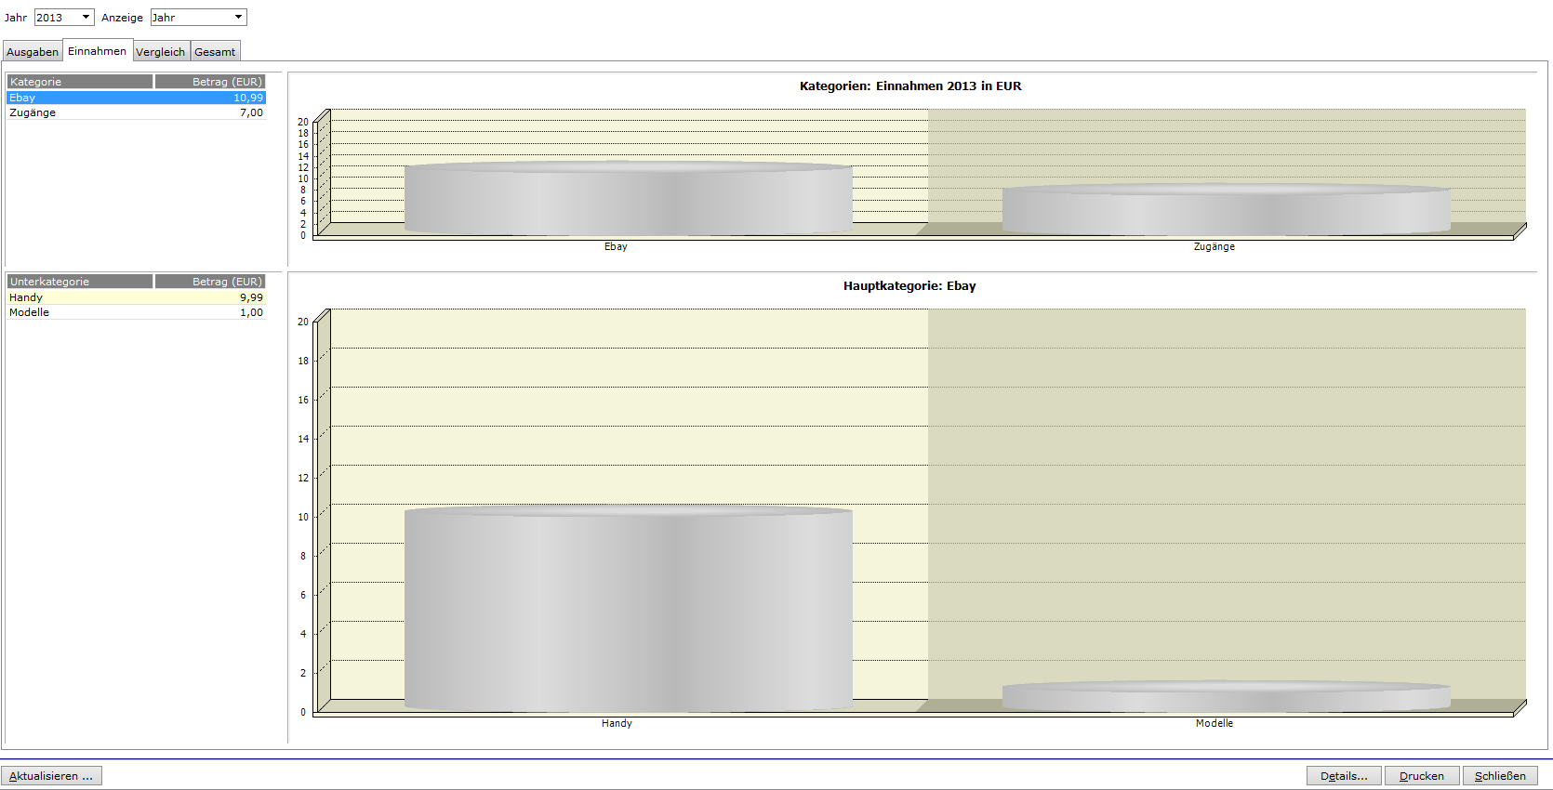Click the Modelle bar in the Ebay chart

pos(1227,697)
